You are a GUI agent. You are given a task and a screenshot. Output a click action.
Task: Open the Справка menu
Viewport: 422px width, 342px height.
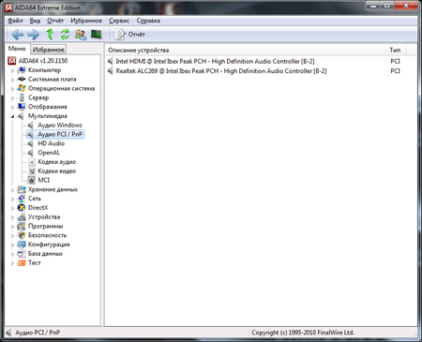(148, 21)
